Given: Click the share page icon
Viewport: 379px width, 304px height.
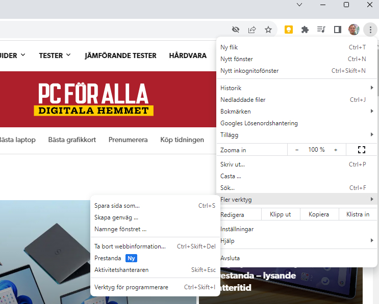Looking at the screenshot, I should [x=252, y=30].
